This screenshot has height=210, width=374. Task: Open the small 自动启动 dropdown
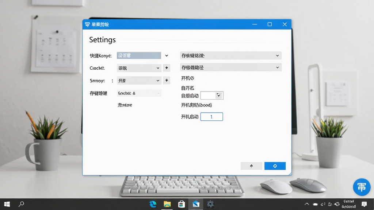(212, 96)
